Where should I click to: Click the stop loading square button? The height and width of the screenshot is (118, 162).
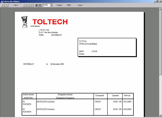[32, 5]
